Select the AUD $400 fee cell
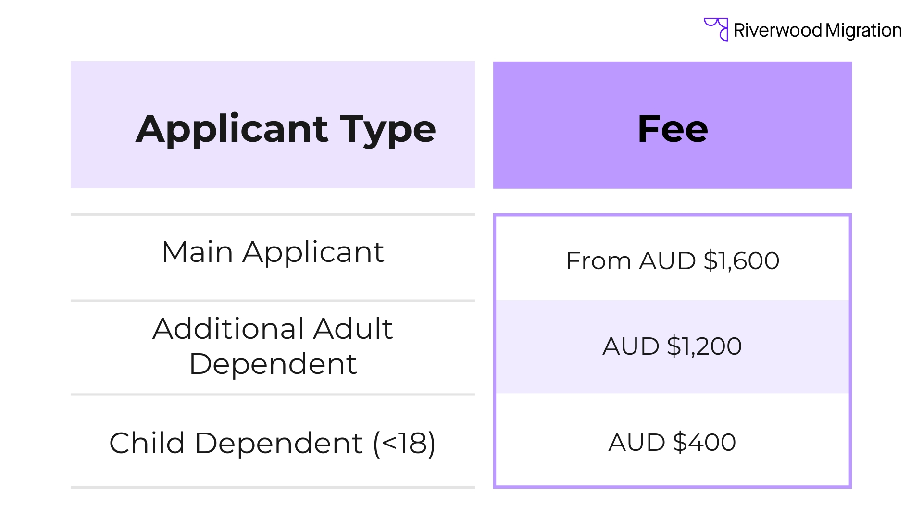The width and height of the screenshot is (923, 519). [673, 440]
